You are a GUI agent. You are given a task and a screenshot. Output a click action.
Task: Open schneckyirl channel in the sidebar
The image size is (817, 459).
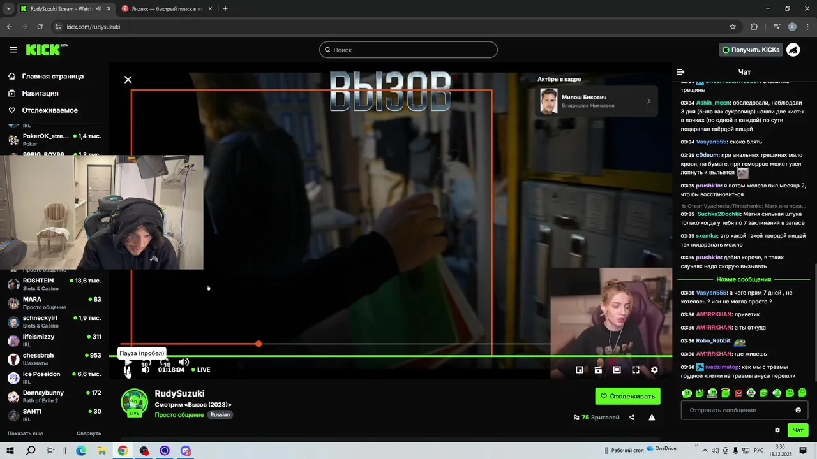coord(54,321)
